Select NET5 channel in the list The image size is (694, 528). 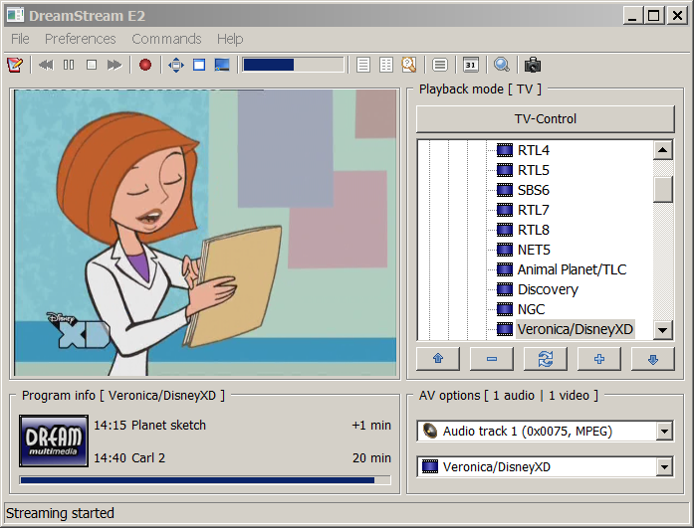(x=534, y=250)
